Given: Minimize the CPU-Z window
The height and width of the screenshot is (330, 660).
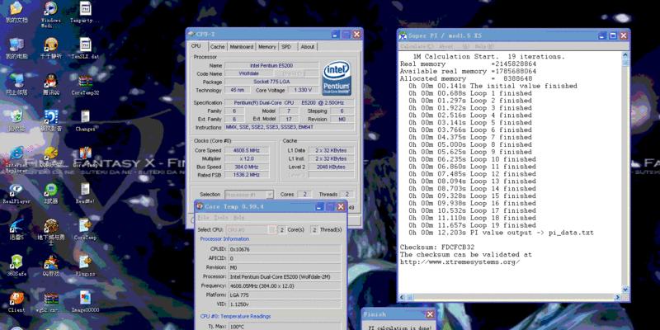Looking at the screenshot, I should coord(336,35).
